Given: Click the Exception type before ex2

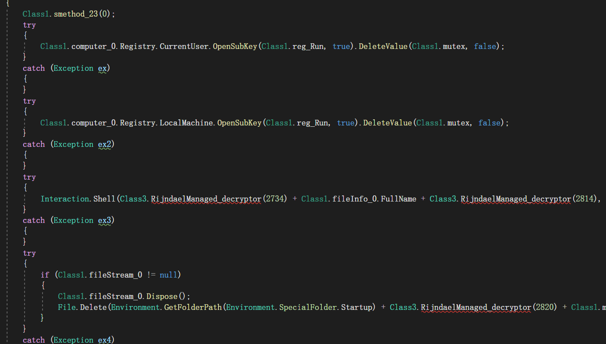Looking at the screenshot, I should pos(73,144).
